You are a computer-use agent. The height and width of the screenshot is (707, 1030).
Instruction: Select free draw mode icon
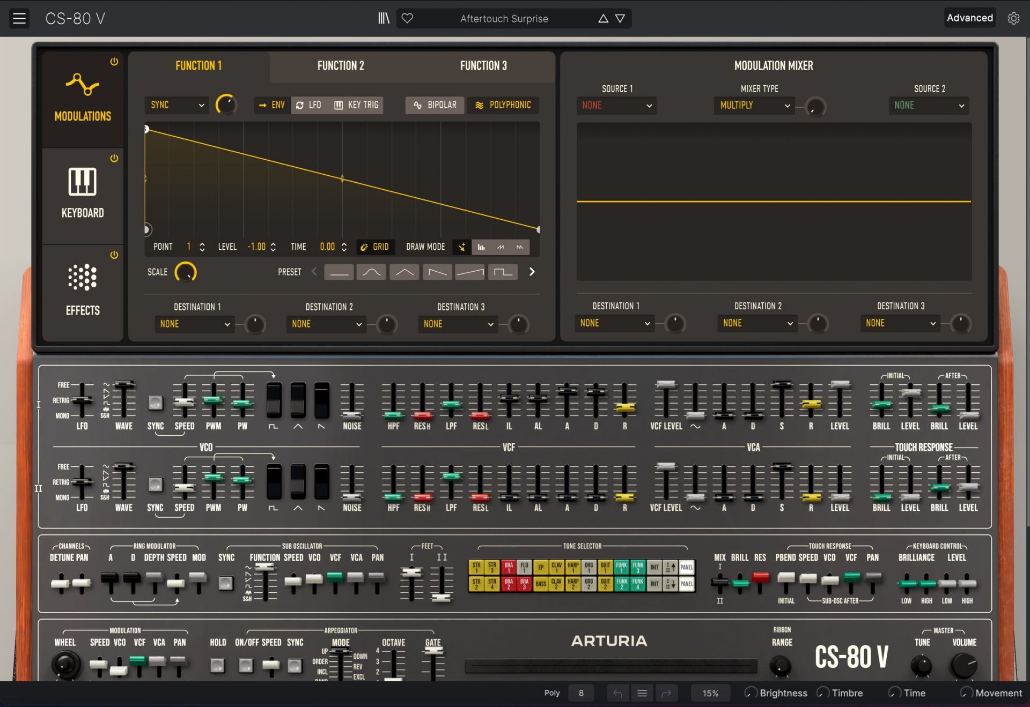[462, 247]
